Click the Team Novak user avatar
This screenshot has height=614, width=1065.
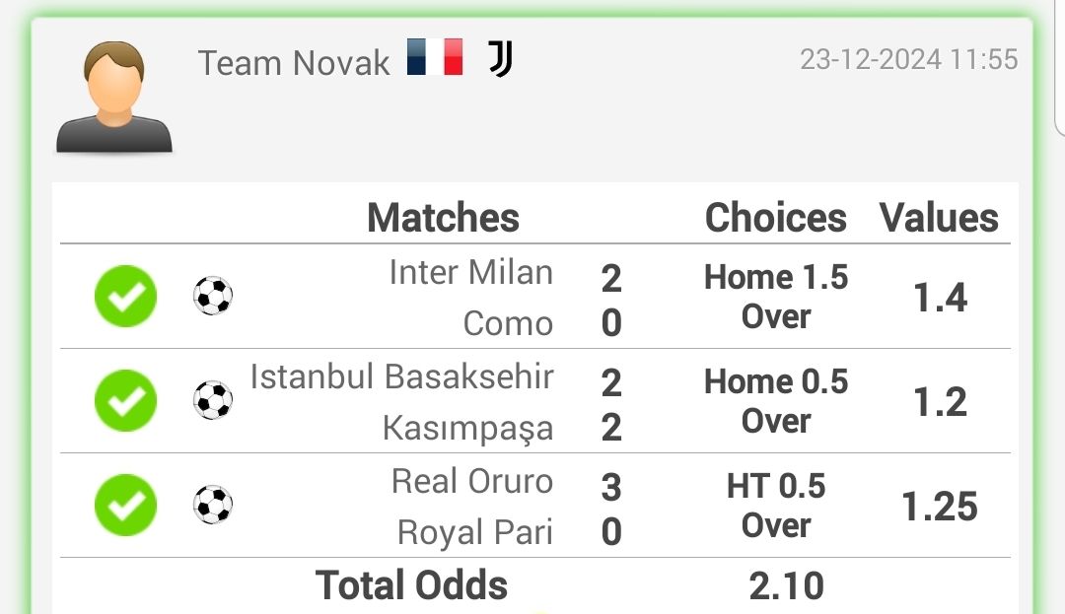coord(114,97)
